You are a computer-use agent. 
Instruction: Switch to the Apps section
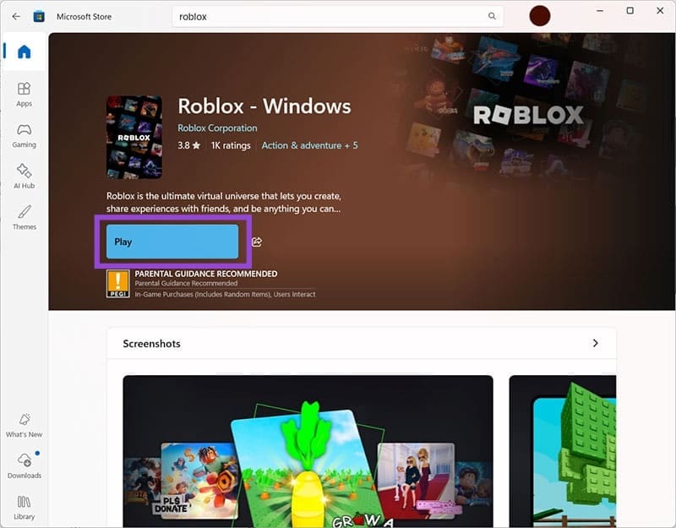pyautogui.click(x=23, y=95)
